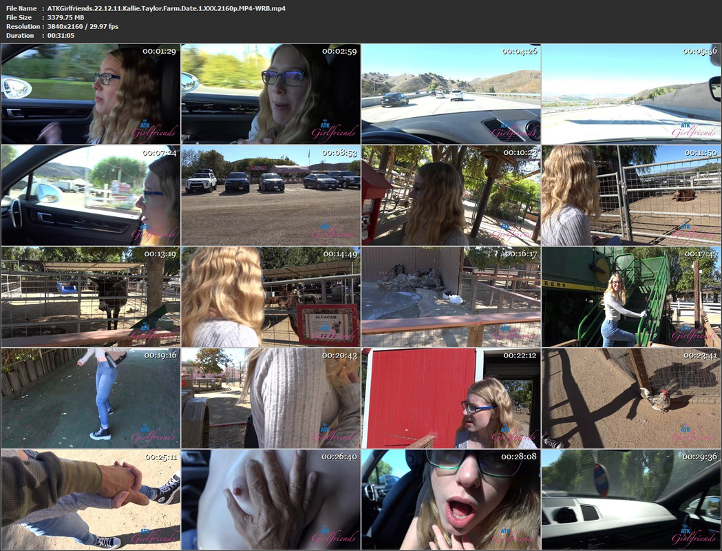The height and width of the screenshot is (551, 722).
Task: Open the thumbnail stamped 00:20:43
Action: 270,398
